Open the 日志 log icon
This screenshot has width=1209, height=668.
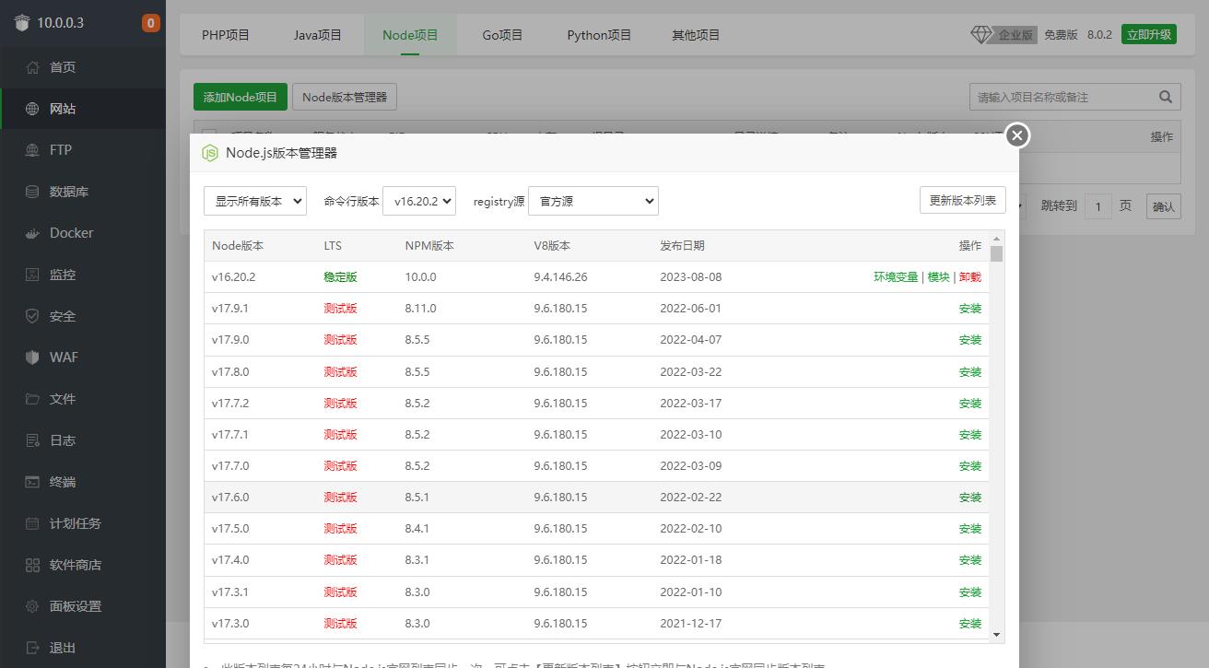click(33, 440)
